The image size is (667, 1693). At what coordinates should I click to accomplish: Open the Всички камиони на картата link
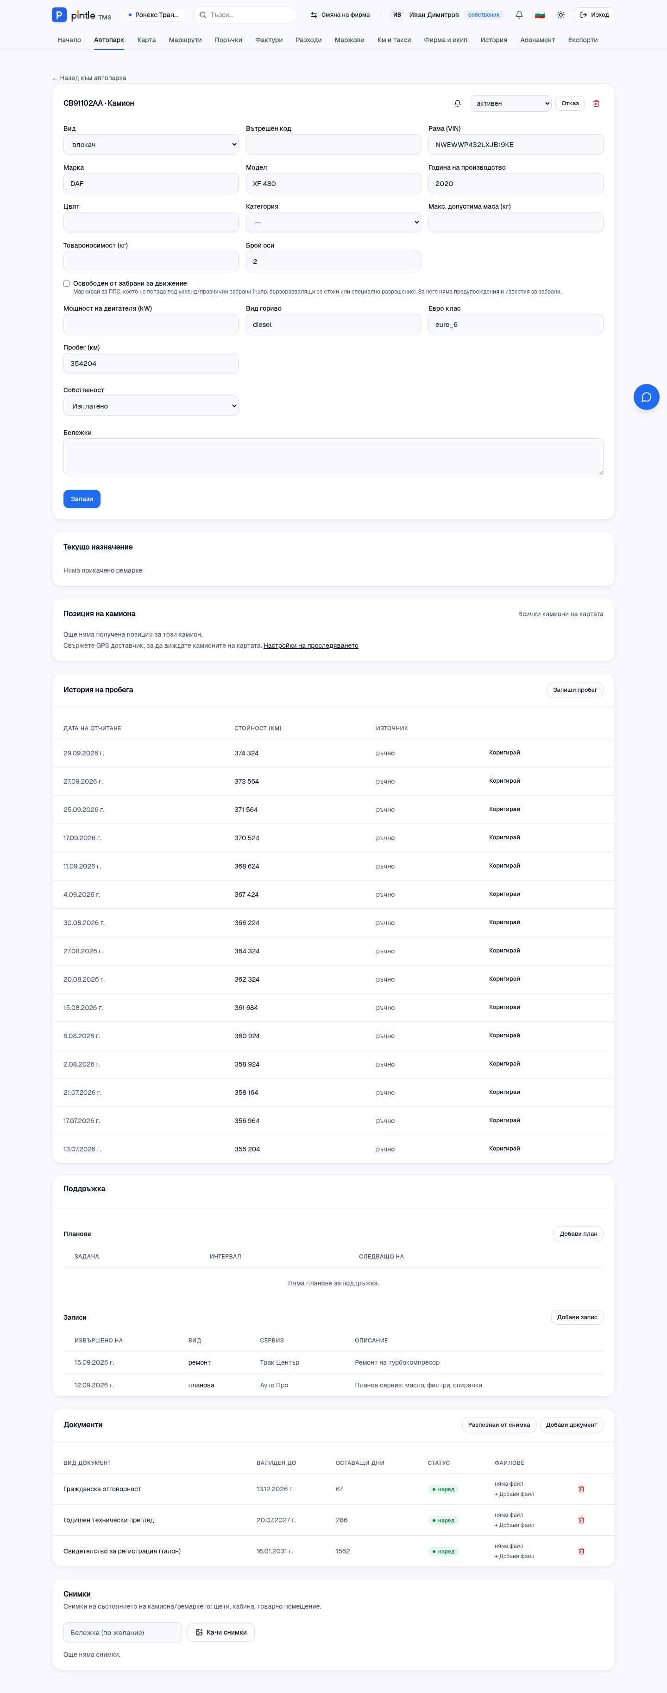point(560,614)
